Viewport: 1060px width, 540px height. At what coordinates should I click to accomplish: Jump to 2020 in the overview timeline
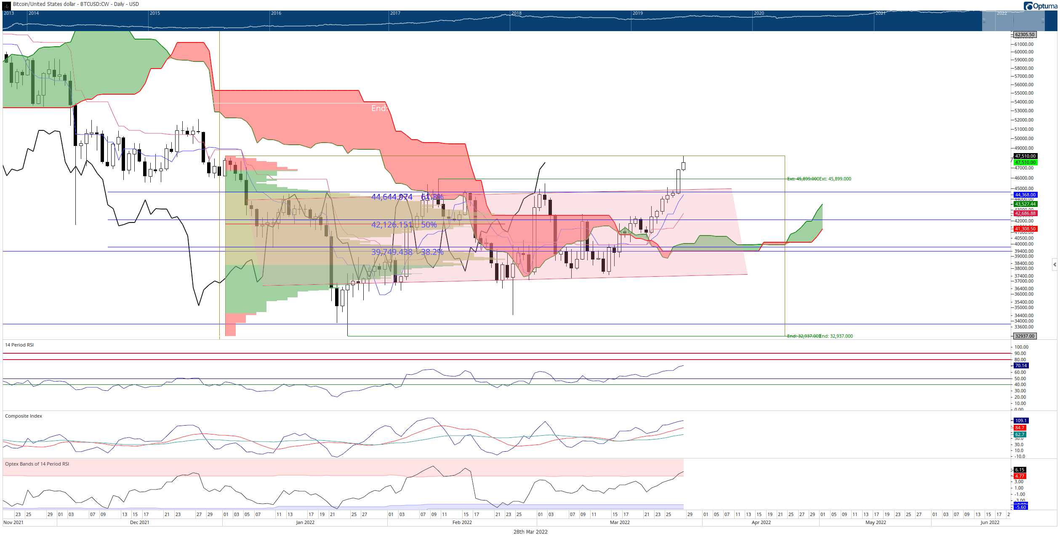[759, 13]
